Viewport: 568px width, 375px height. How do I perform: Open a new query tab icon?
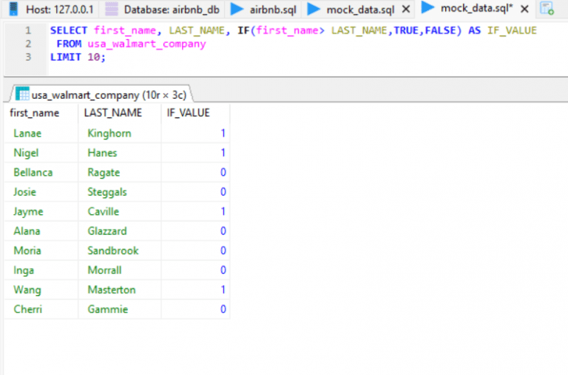(x=547, y=8)
